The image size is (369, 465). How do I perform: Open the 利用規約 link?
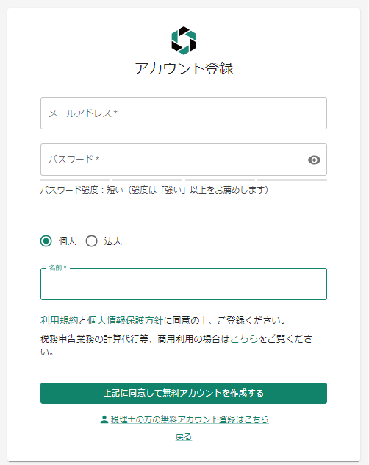[x=59, y=321]
